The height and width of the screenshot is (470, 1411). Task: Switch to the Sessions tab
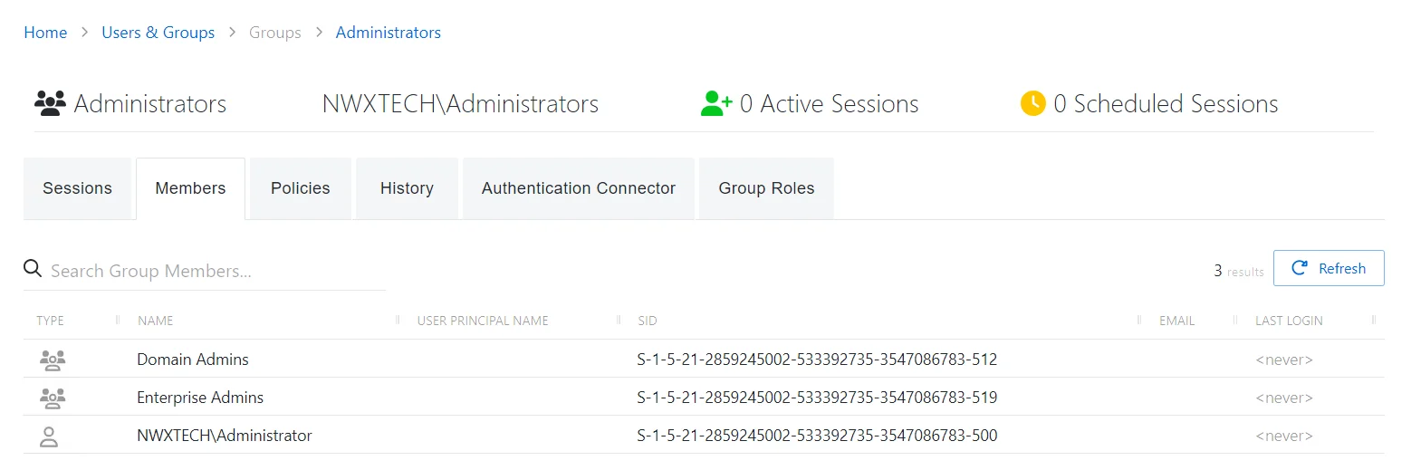tap(77, 188)
